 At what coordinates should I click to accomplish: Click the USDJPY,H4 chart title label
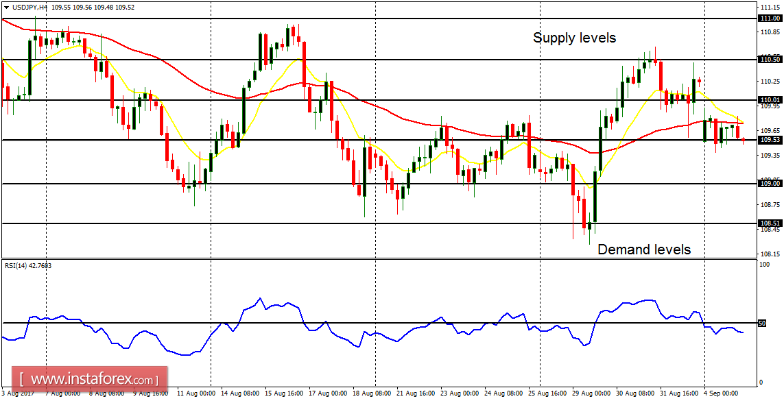(29, 7)
